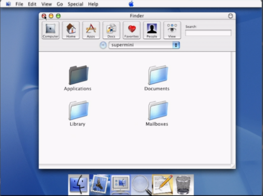The image size is (263, 196).
Task: Click the Finder icon in menu bar
Action: tap(8, 4)
